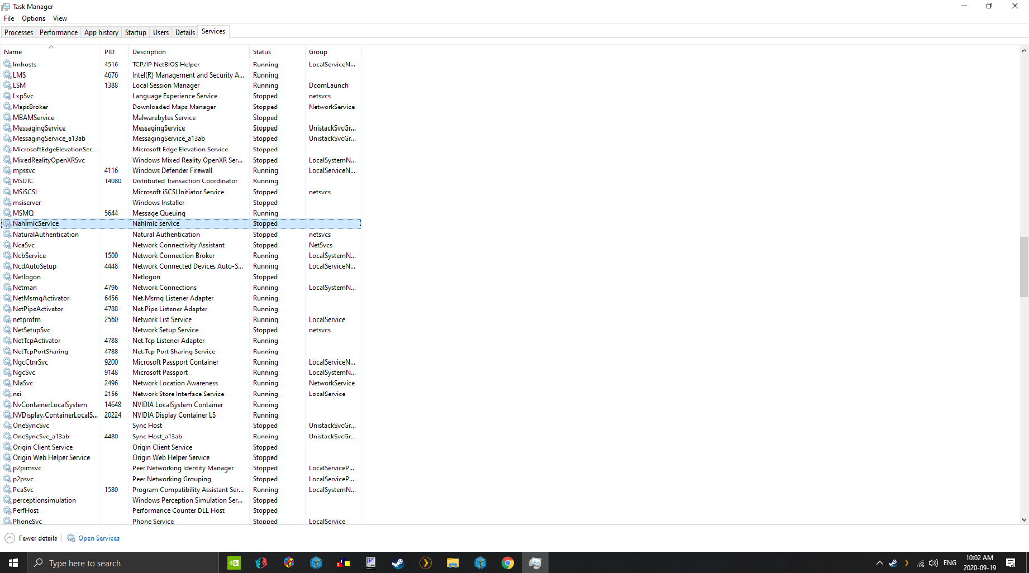1029x573 pixels.
Task: Click the services list scrollbar thumb
Action: click(x=1024, y=267)
